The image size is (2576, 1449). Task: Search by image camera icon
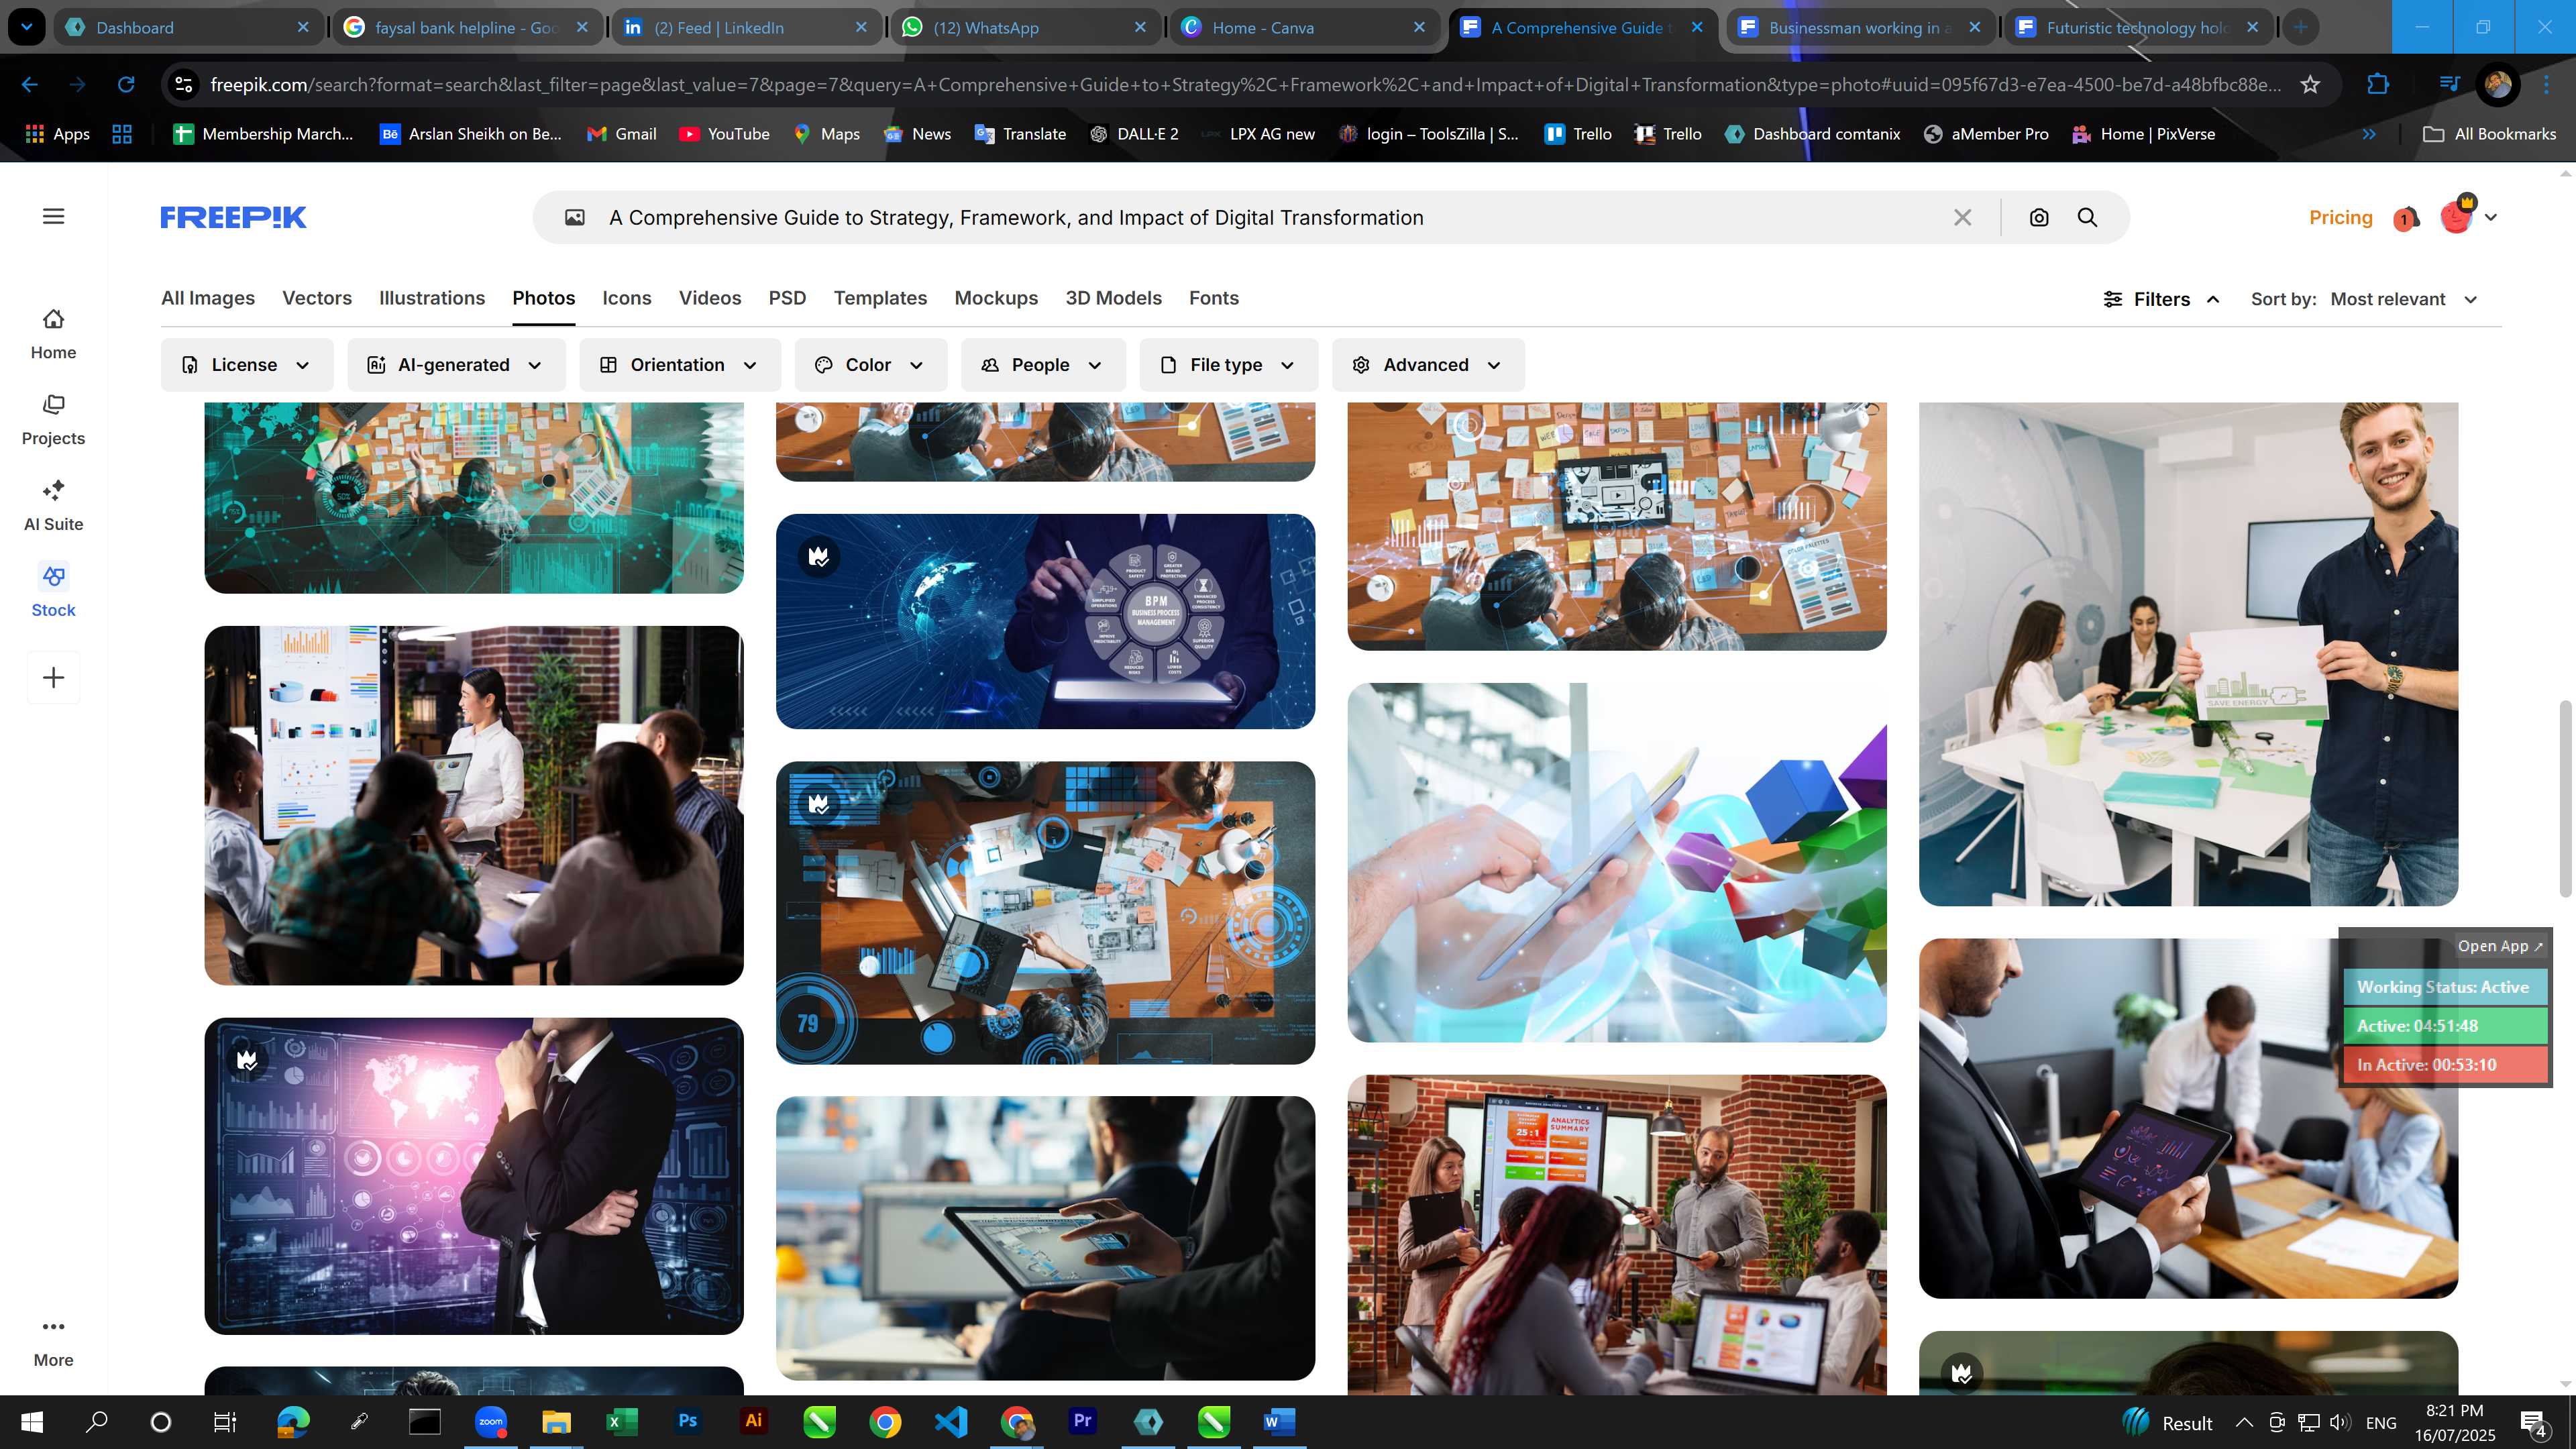2039,217
